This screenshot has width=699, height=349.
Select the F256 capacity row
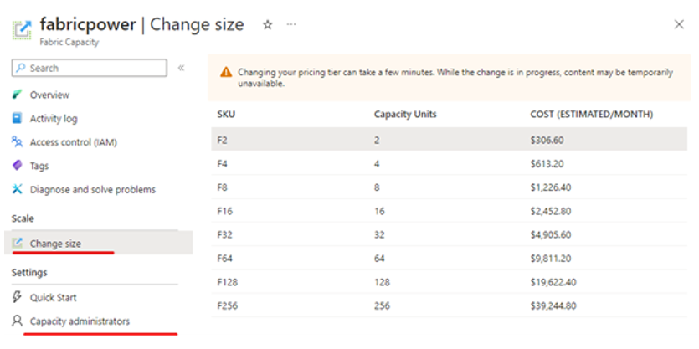449,305
